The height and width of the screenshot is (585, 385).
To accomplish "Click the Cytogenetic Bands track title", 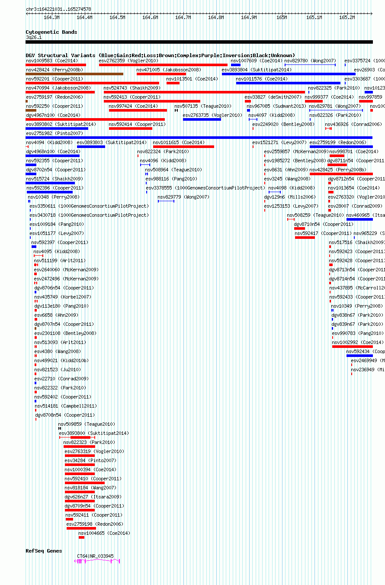I will click(x=51, y=32).
